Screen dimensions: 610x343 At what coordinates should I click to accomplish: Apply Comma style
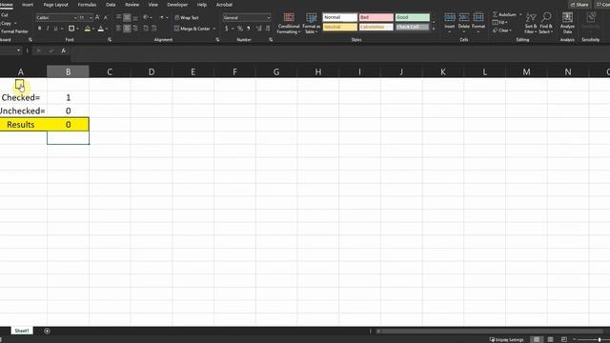[x=248, y=29]
